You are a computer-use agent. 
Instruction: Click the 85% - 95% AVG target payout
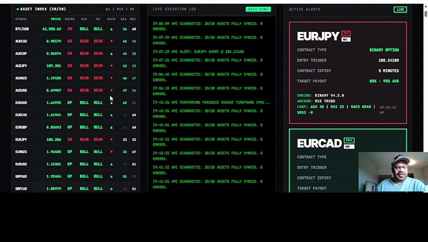pos(384,81)
